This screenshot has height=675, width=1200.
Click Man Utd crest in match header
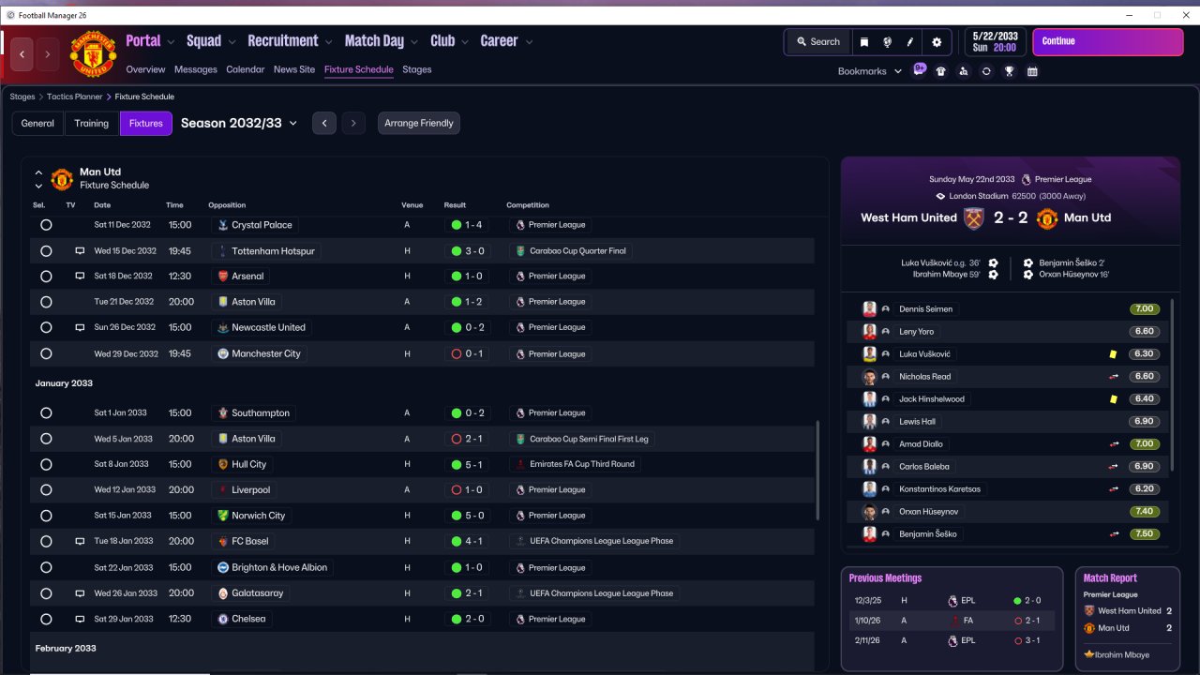pos(1047,218)
